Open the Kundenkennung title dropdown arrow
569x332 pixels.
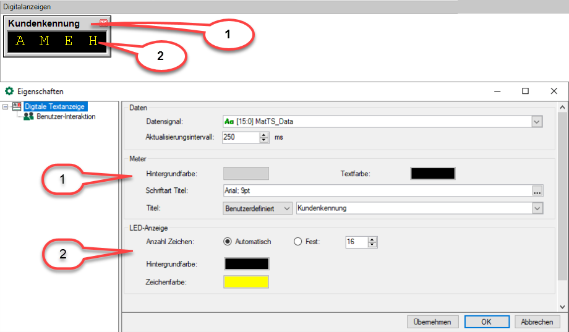click(x=537, y=208)
